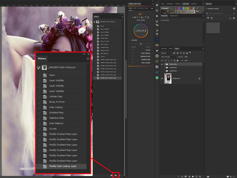This screenshot has height=178, width=237.
Task: Filter layers by adjustment layers icon
Action: click(177, 53)
